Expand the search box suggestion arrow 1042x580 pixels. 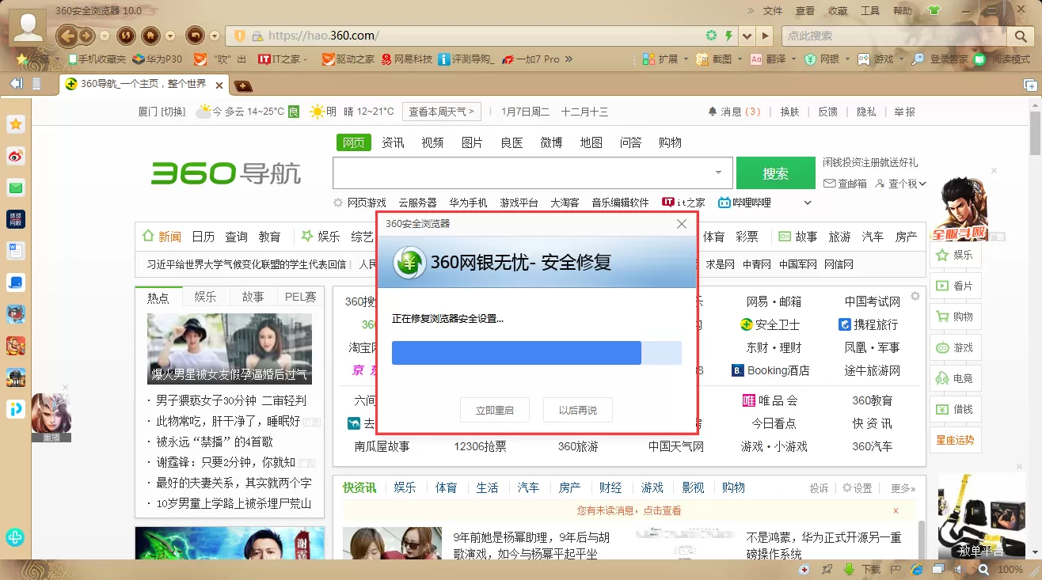tap(718, 172)
